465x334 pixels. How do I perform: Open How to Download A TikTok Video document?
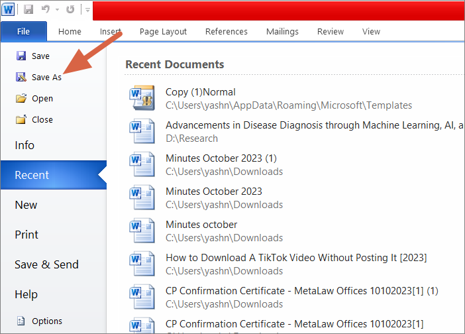296,258
